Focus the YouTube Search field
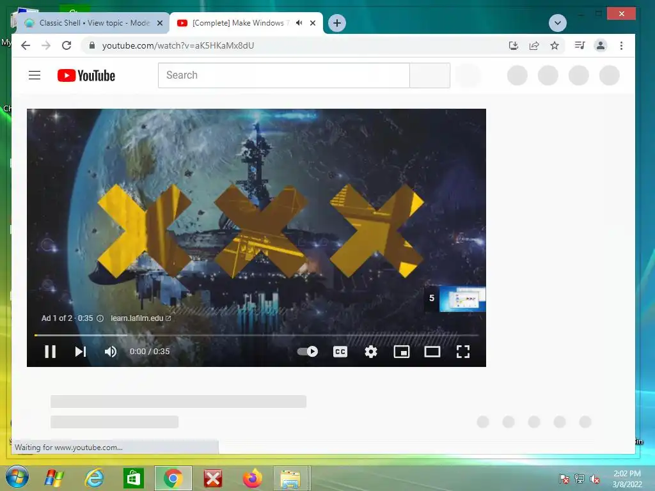 (x=283, y=75)
